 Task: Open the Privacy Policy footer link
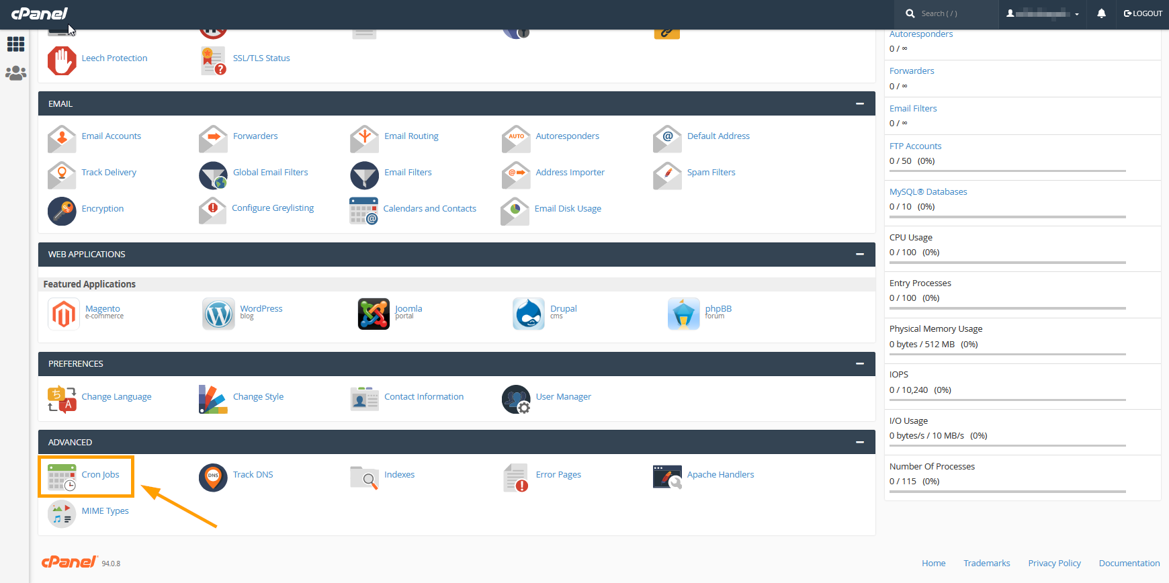[x=1054, y=563]
